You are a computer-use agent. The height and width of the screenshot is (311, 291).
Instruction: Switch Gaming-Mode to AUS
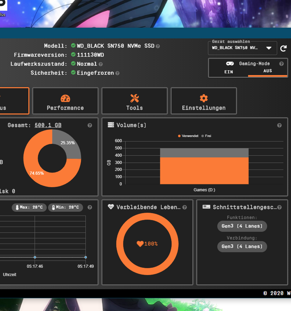pyautogui.click(x=267, y=71)
